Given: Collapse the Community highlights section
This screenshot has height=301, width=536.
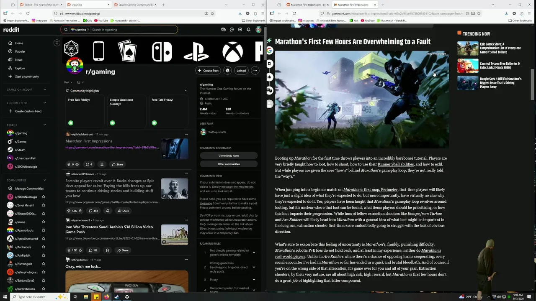Looking at the screenshot, I should (186, 91).
